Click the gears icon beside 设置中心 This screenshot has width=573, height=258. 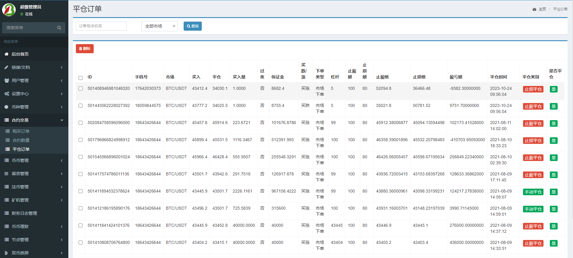(6, 94)
